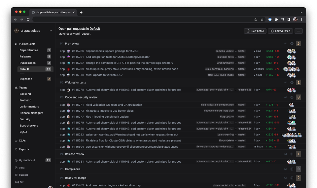Open the more options ellipsis button
Screen dimensions: 317x188
(x=299, y=31)
